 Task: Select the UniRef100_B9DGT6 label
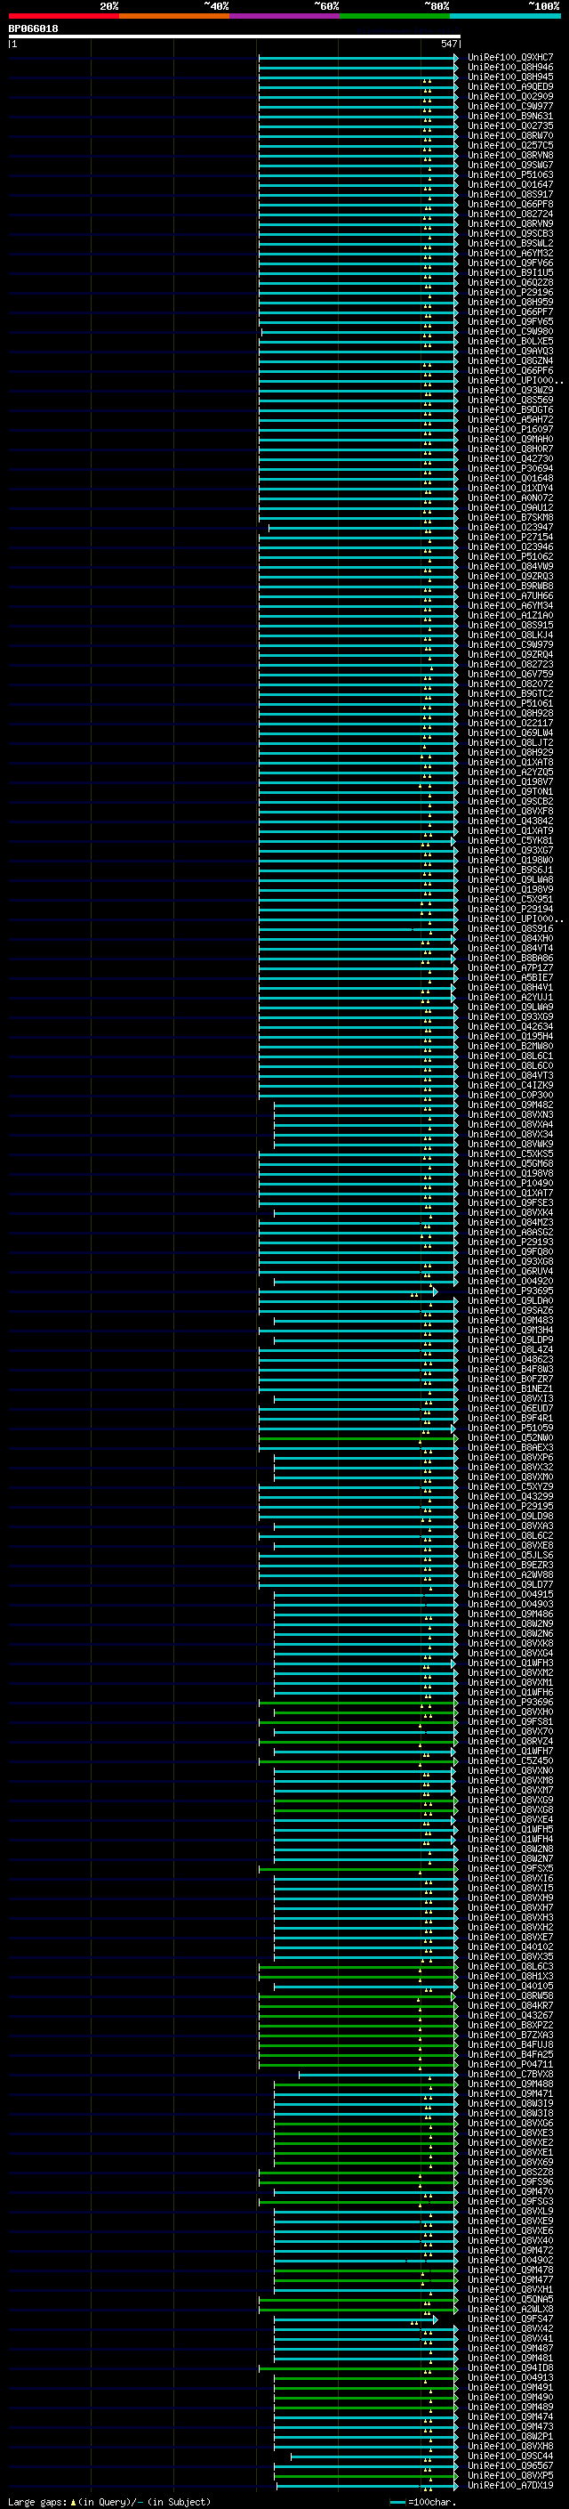510,410
